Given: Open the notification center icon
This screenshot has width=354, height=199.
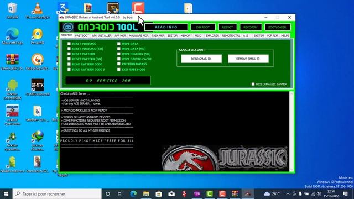Looking at the screenshot, I should [x=345, y=194].
